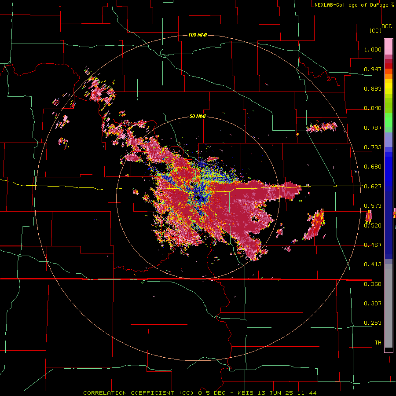This screenshot has width=396, height=396.
Task: Select the bright green segment of color bar
Action: pyautogui.click(x=389, y=120)
